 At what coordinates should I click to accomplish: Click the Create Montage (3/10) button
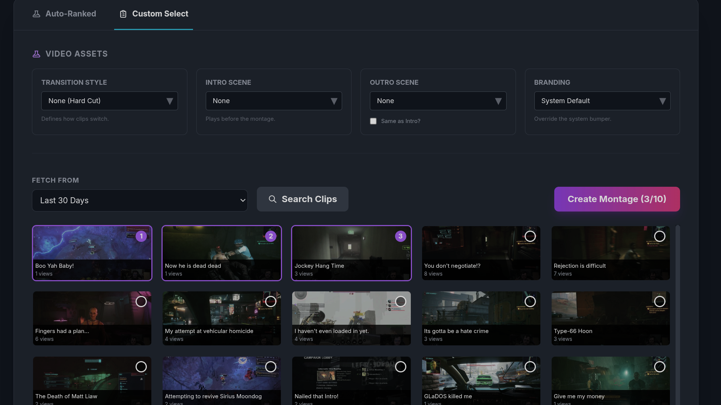(x=617, y=199)
